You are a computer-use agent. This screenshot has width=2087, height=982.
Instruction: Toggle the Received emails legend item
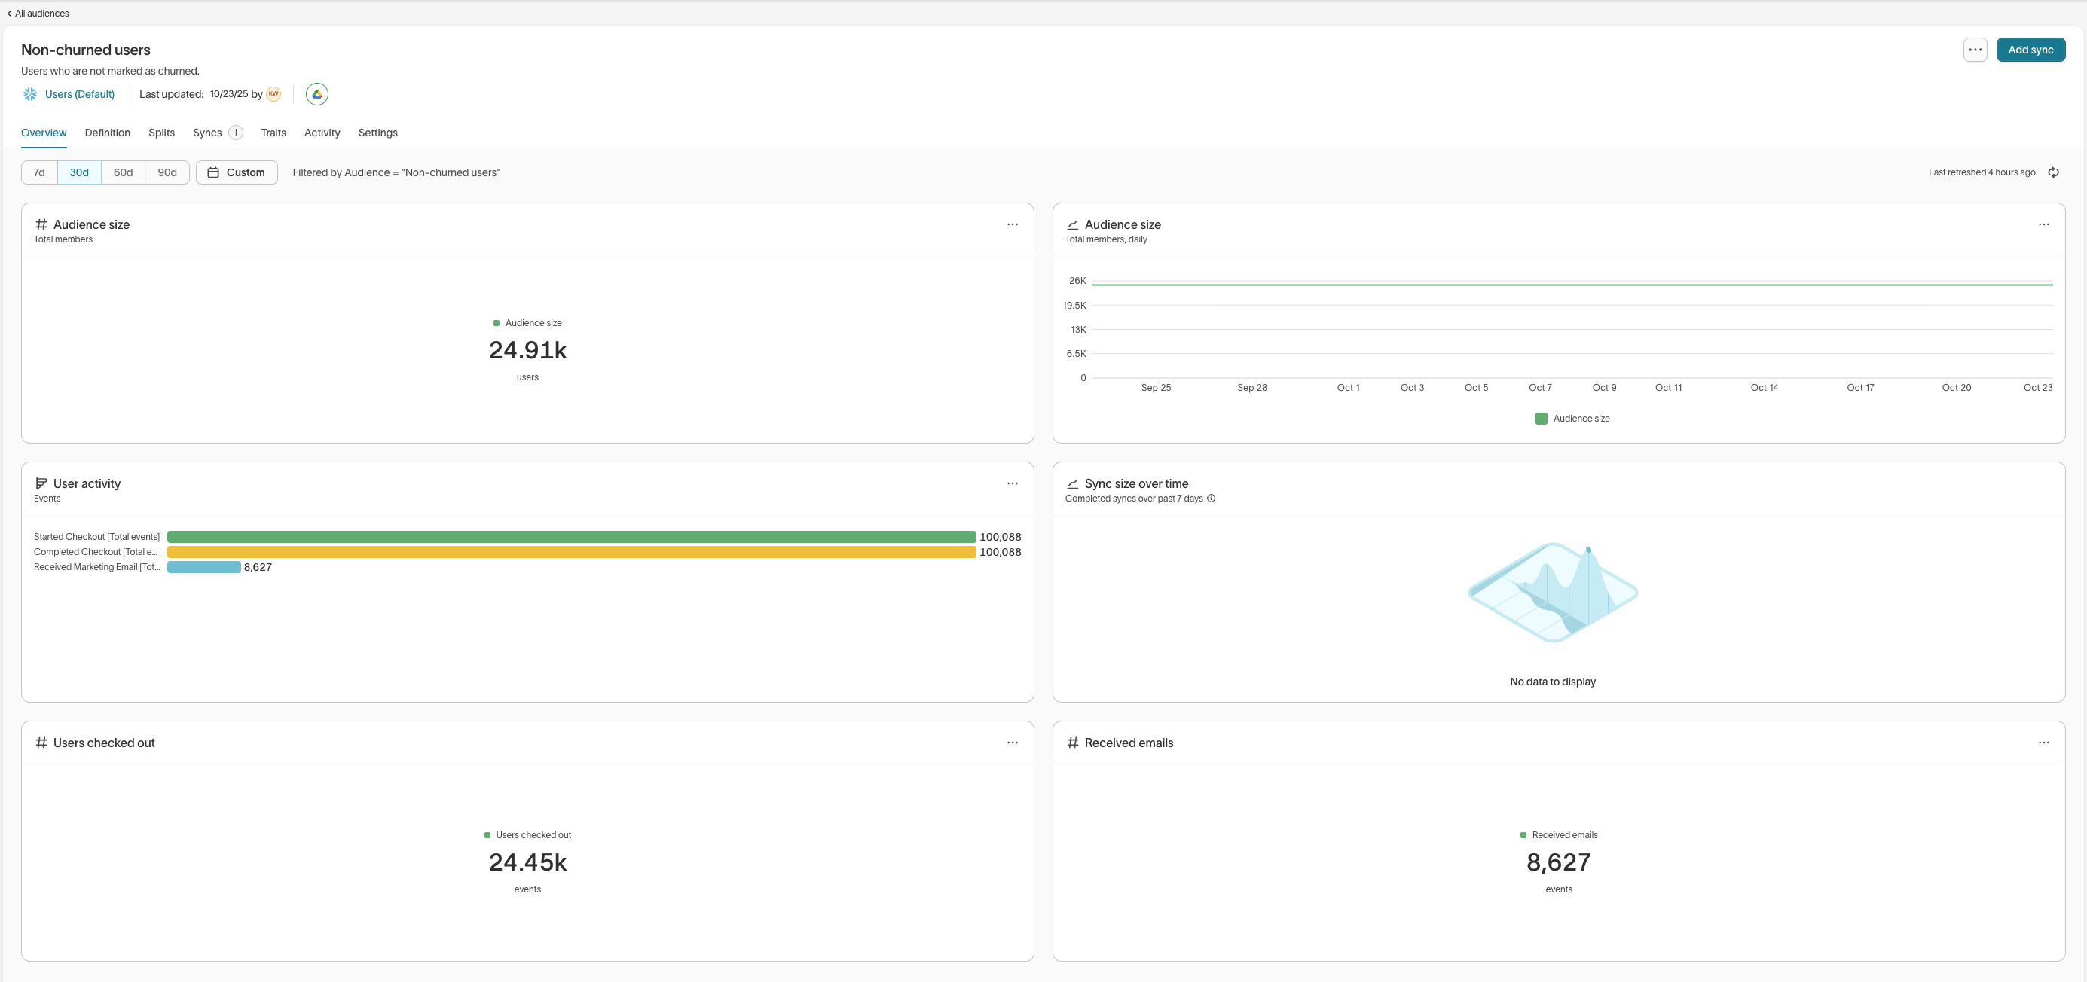click(x=1558, y=834)
